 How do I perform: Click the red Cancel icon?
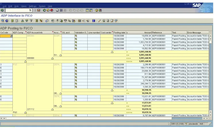pos(52,10)
